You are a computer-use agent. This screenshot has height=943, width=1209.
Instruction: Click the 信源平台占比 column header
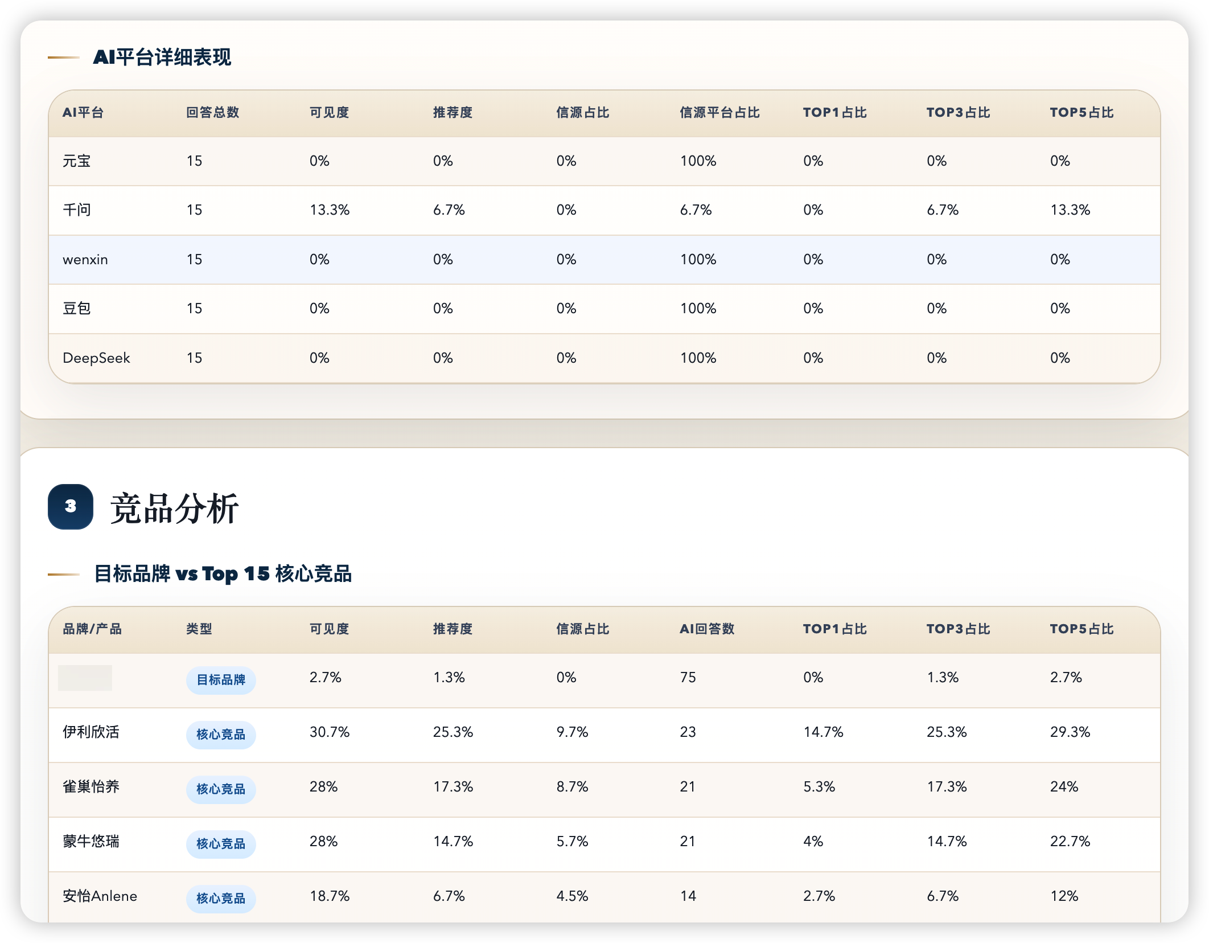[x=719, y=112]
